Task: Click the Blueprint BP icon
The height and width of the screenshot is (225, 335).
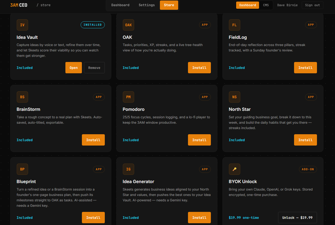Action: pos(22,169)
